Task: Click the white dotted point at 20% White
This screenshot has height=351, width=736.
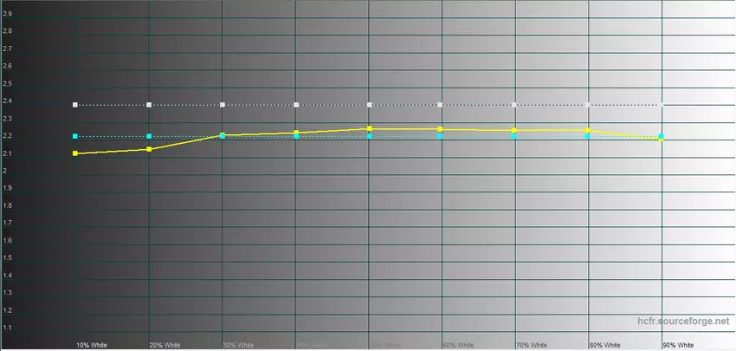Action: tap(150, 105)
